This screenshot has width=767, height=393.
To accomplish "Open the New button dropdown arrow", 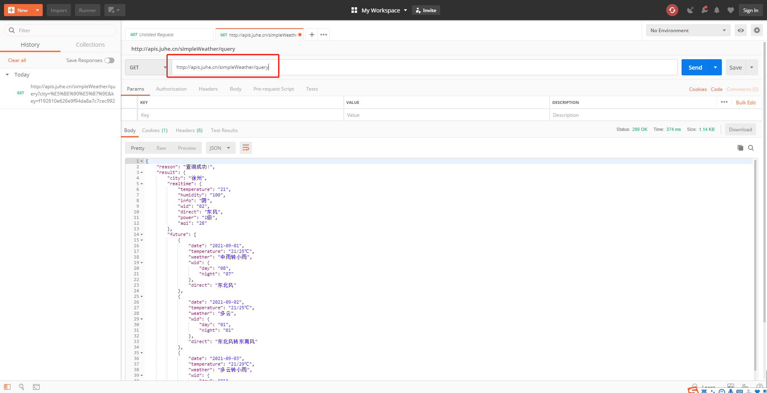I will (37, 10).
